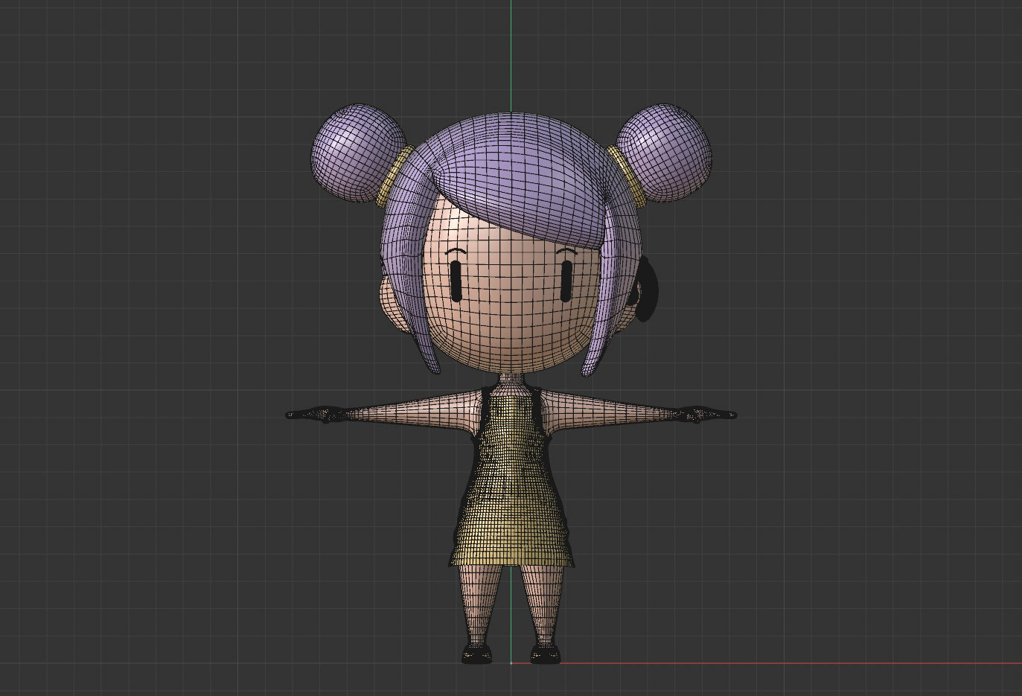Click the left black shoe
The image size is (1022, 696).
(x=476, y=654)
